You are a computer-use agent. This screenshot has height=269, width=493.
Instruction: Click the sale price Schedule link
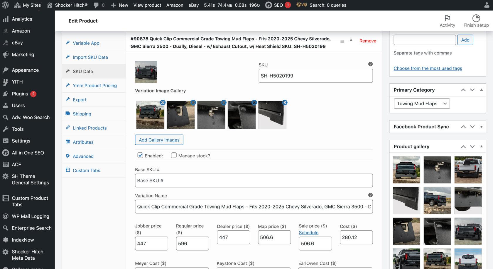point(308,233)
